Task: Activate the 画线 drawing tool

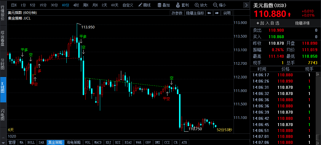Action: point(145,5)
